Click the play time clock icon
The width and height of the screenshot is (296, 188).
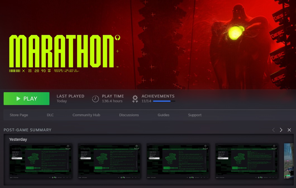tap(95, 99)
